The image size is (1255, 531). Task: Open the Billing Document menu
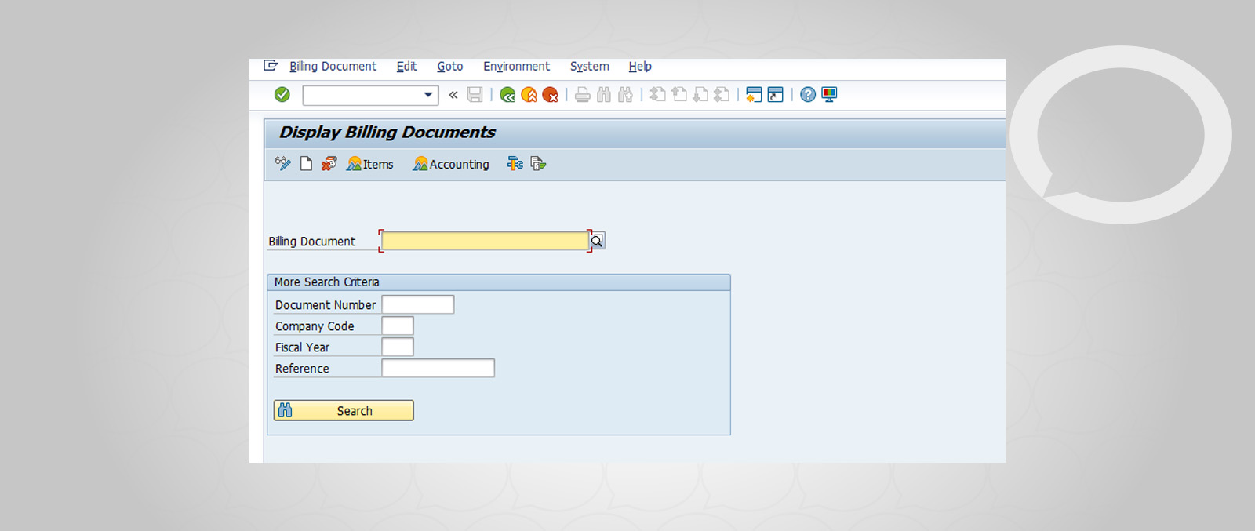pyautogui.click(x=333, y=67)
